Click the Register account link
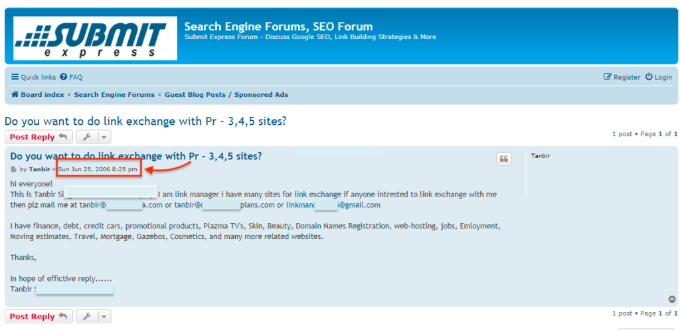 (622, 77)
